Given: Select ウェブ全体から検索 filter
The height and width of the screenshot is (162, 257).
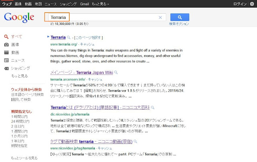Looking at the screenshot, I should coord(26,90).
